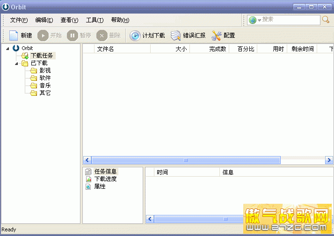Click the 百分比 column header
The image size is (334, 236).
(x=243, y=49)
